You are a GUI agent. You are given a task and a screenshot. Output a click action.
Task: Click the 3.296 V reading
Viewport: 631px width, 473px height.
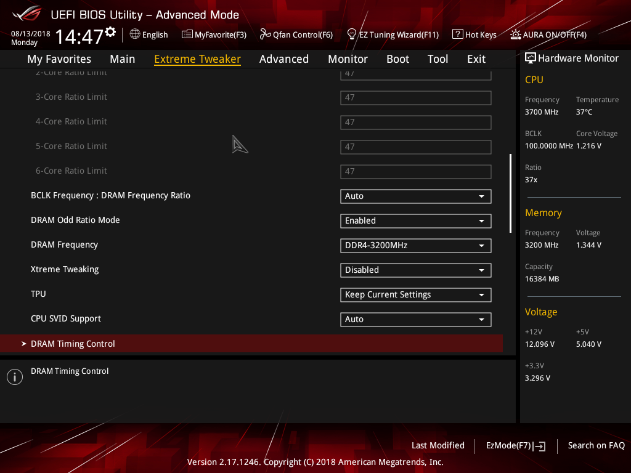coord(537,378)
